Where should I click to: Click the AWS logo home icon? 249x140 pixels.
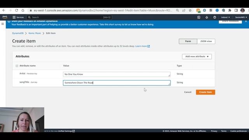[x=5, y=17]
